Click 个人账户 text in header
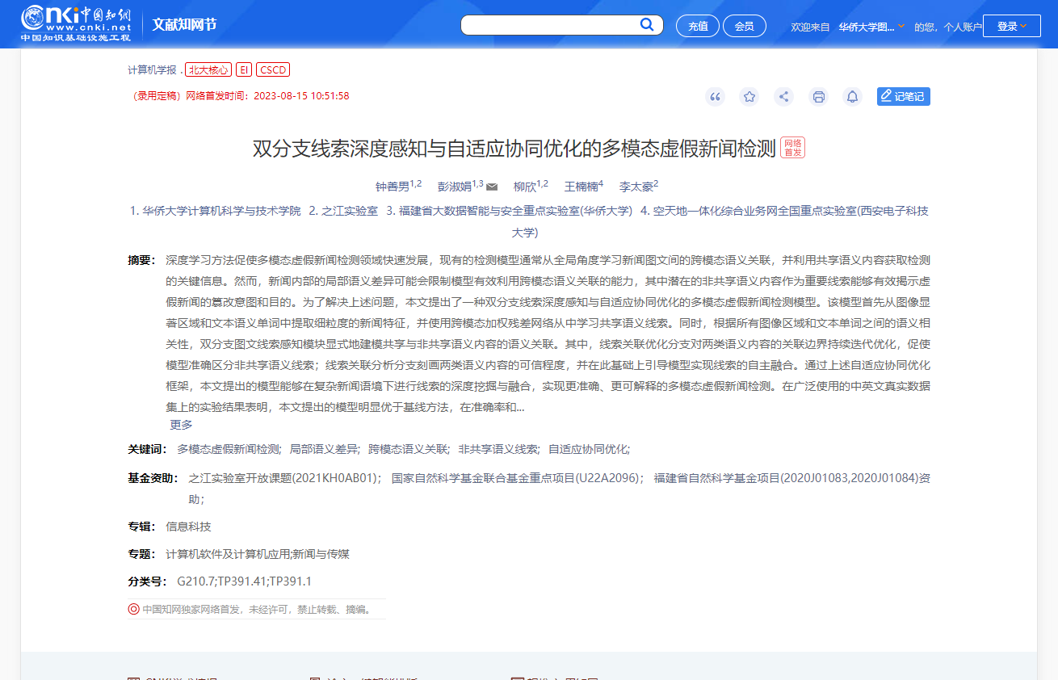 [963, 27]
